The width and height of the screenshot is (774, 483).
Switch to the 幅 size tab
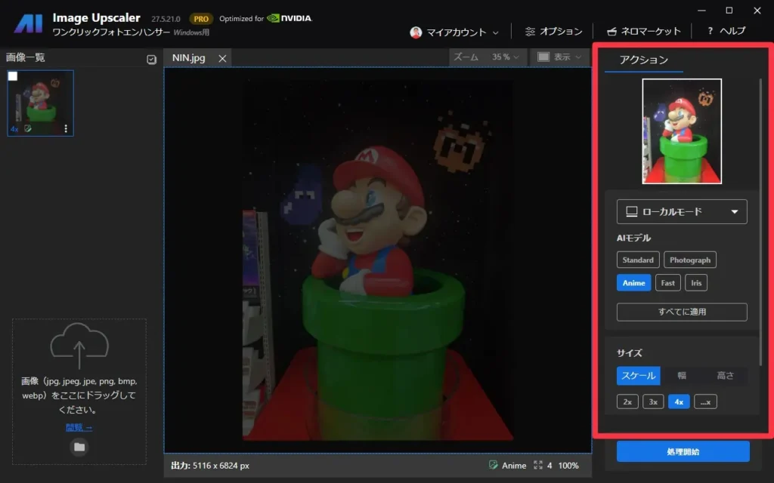(682, 376)
